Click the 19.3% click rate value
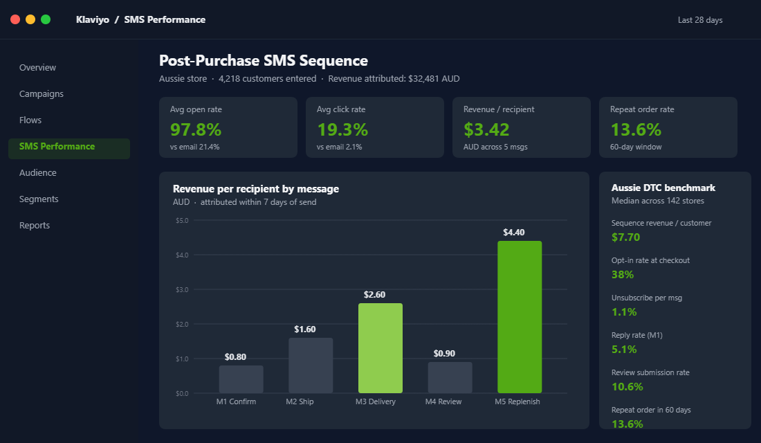The width and height of the screenshot is (761, 443). coord(342,129)
